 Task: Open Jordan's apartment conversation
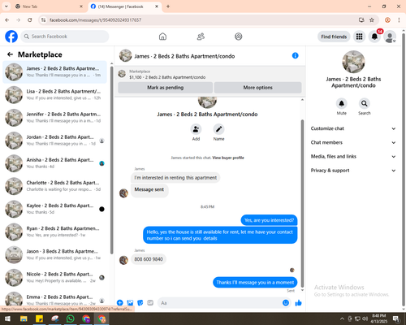pos(54,141)
